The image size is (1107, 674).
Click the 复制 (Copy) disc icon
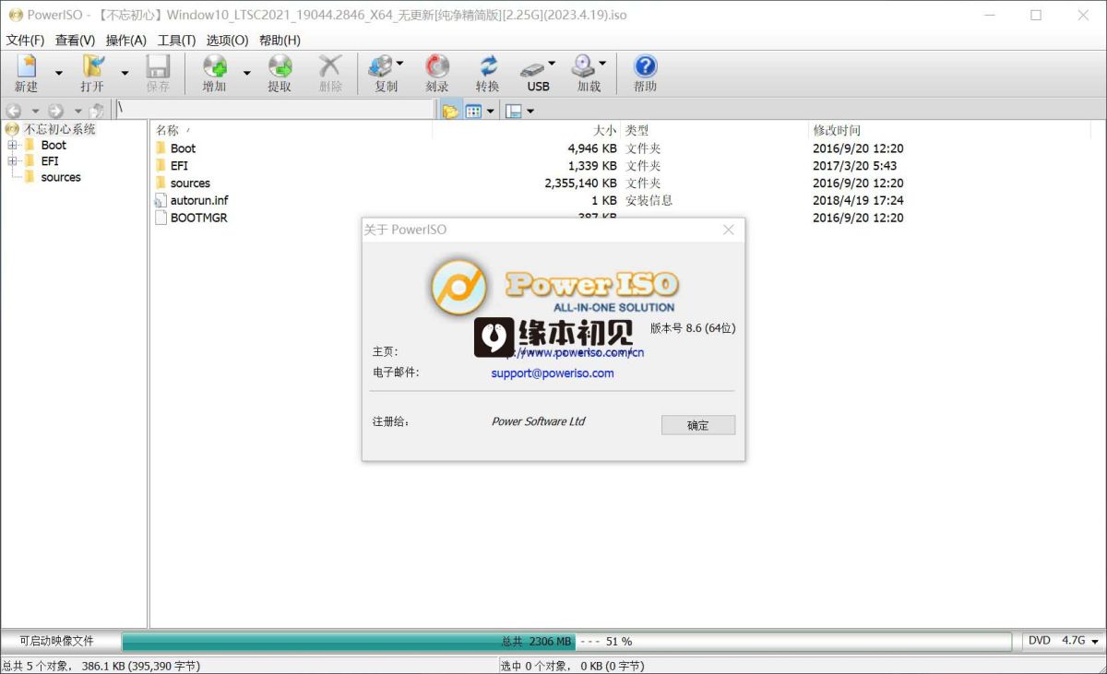380,66
